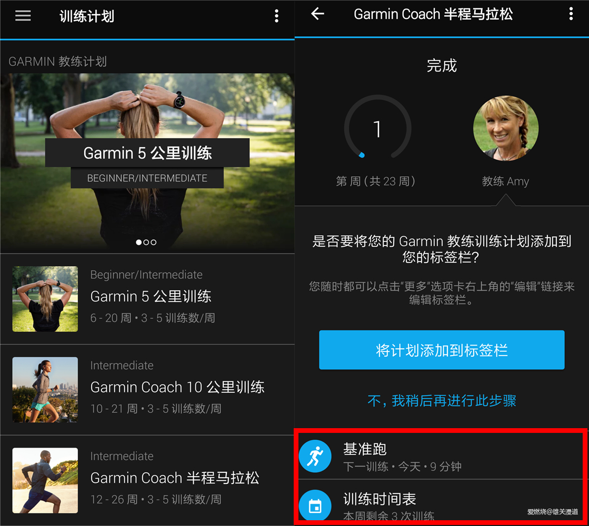The height and width of the screenshot is (526, 589).
Task: Tap the back arrow on Garmin Coach 半程马拉松 screen
Action: [x=317, y=14]
